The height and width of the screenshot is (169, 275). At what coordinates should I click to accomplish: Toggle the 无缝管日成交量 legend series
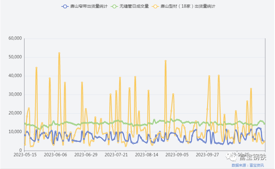pyautogui.click(x=130, y=6)
